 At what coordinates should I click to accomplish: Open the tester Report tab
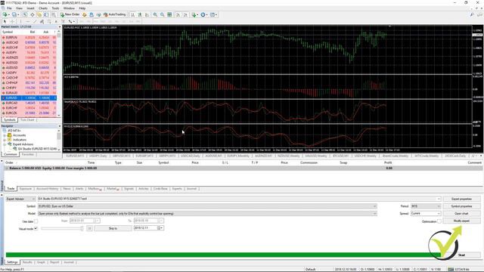point(54,262)
